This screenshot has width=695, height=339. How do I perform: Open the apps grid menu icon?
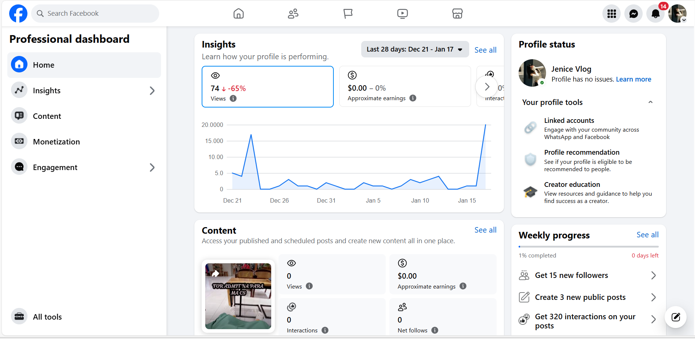click(x=612, y=14)
